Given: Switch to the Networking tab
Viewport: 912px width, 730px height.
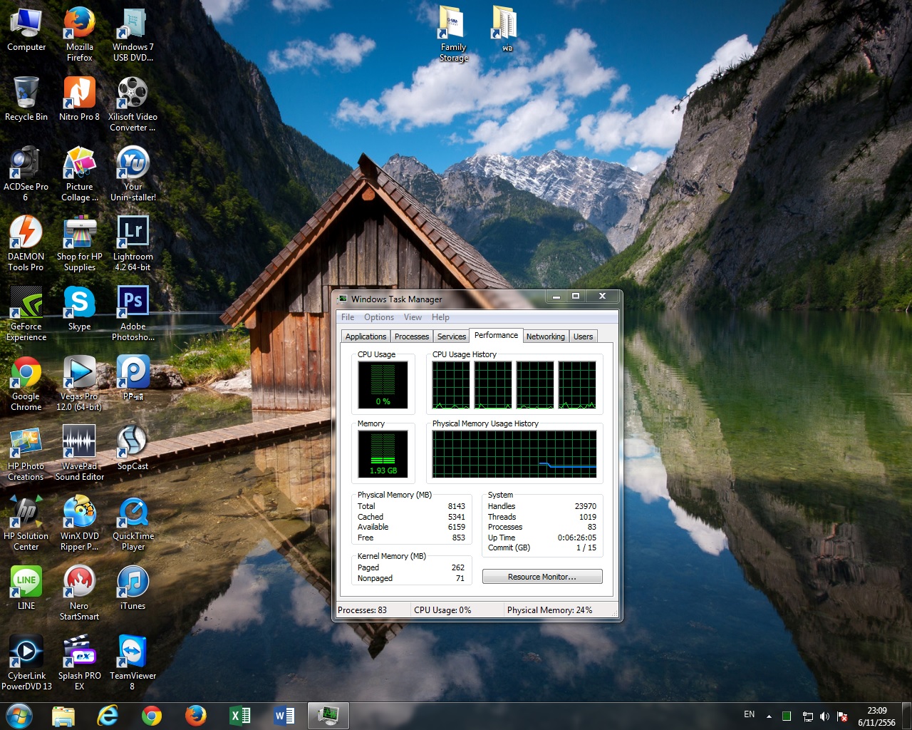Looking at the screenshot, I should tap(545, 336).
